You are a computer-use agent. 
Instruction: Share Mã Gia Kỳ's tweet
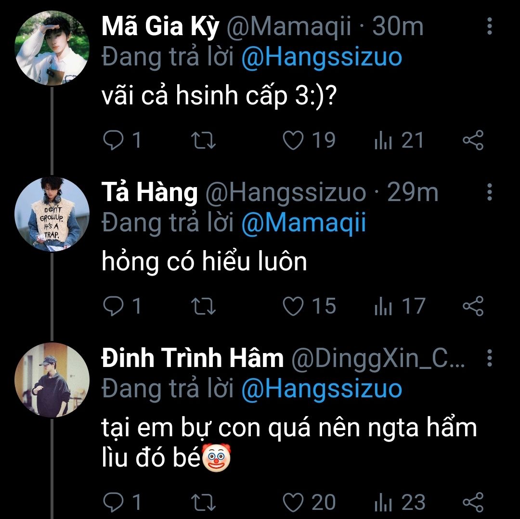[473, 140]
